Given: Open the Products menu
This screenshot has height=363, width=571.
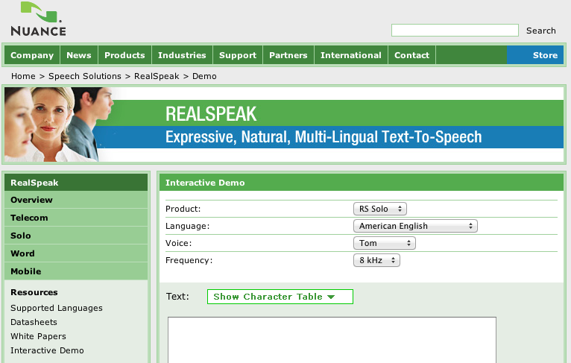Looking at the screenshot, I should [x=125, y=55].
